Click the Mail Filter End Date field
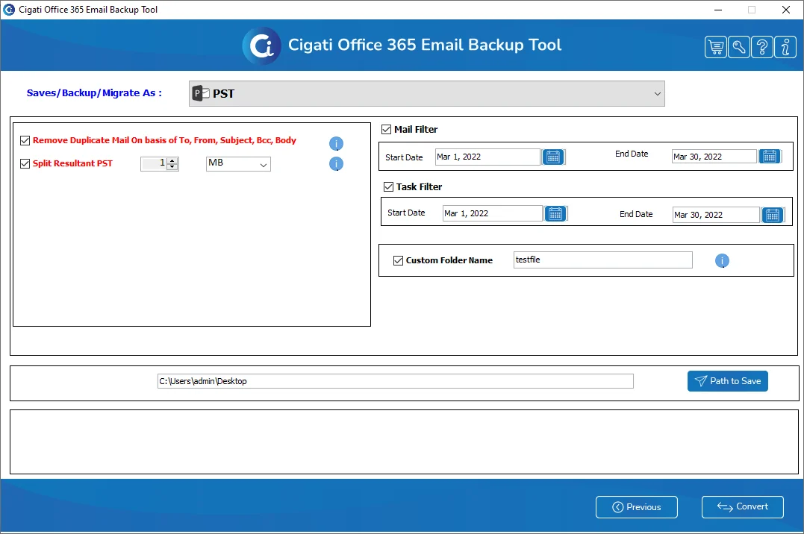This screenshot has width=804, height=534. point(714,157)
